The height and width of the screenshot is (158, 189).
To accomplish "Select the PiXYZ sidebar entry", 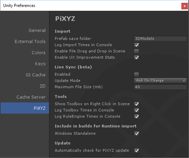I will [x=25, y=108].
